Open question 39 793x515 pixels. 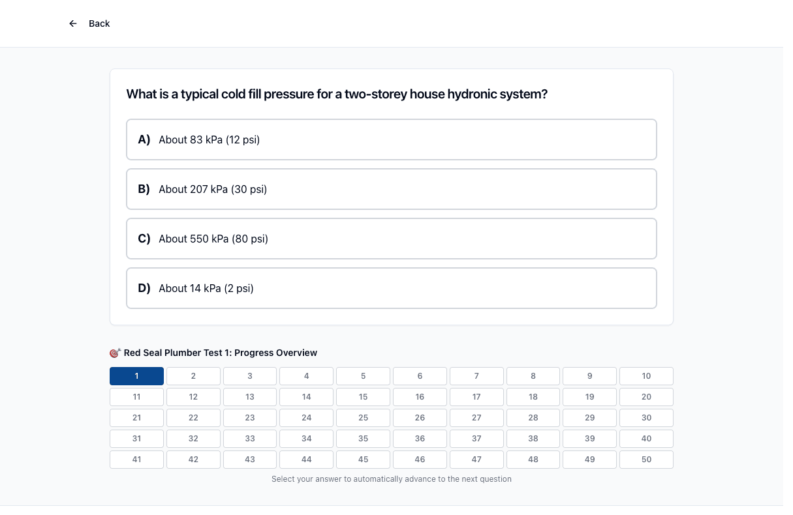coord(590,439)
